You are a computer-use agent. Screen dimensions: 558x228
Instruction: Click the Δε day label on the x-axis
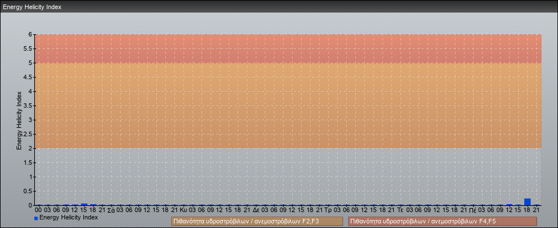256,210
